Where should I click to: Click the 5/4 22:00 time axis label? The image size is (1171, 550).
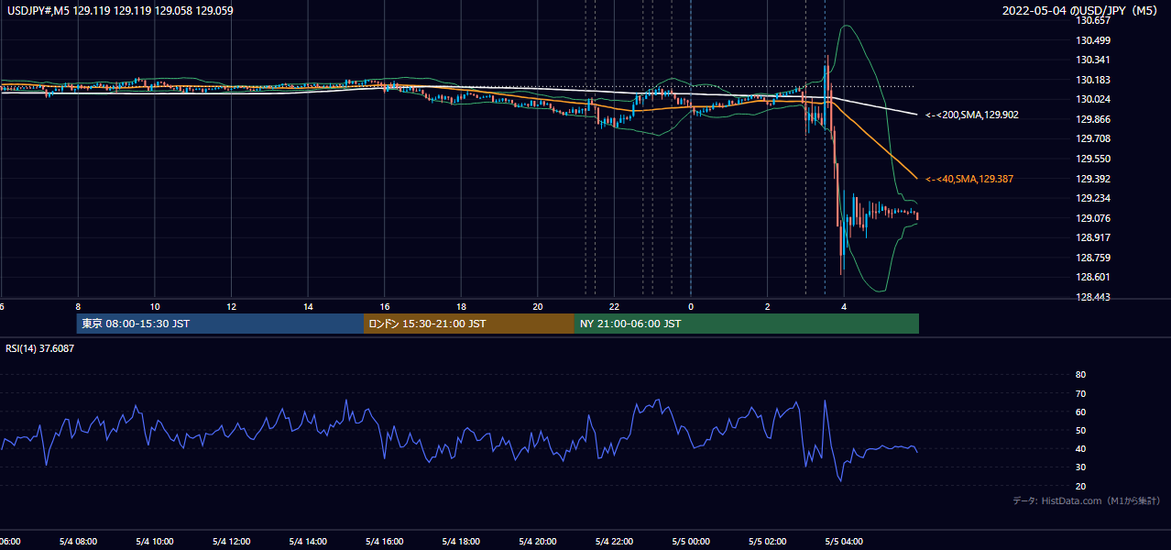pyautogui.click(x=614, y=542)
